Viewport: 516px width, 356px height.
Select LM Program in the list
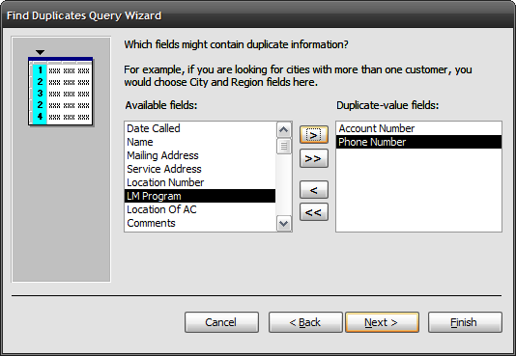coord(200,196)
